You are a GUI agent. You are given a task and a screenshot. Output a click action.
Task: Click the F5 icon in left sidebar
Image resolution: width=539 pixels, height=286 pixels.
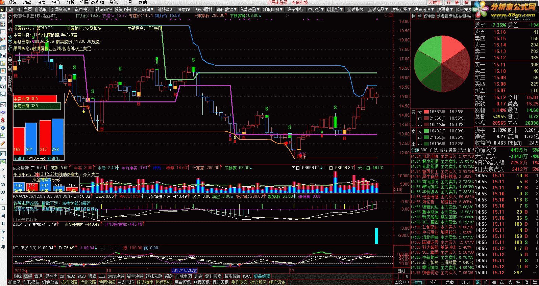[x=4, y=154]
